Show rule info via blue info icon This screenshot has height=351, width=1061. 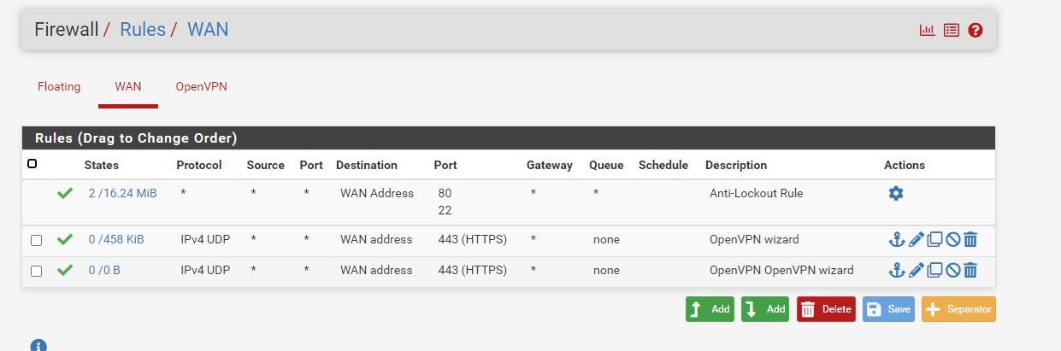pos(38,345)
